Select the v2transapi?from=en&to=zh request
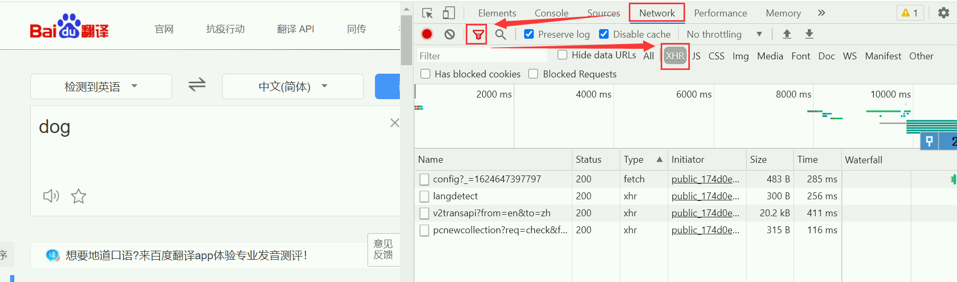The image size is (957, 282). click(492, 213)
